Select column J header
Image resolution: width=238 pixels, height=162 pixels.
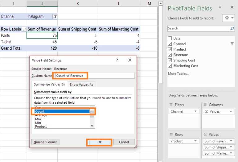42,3
